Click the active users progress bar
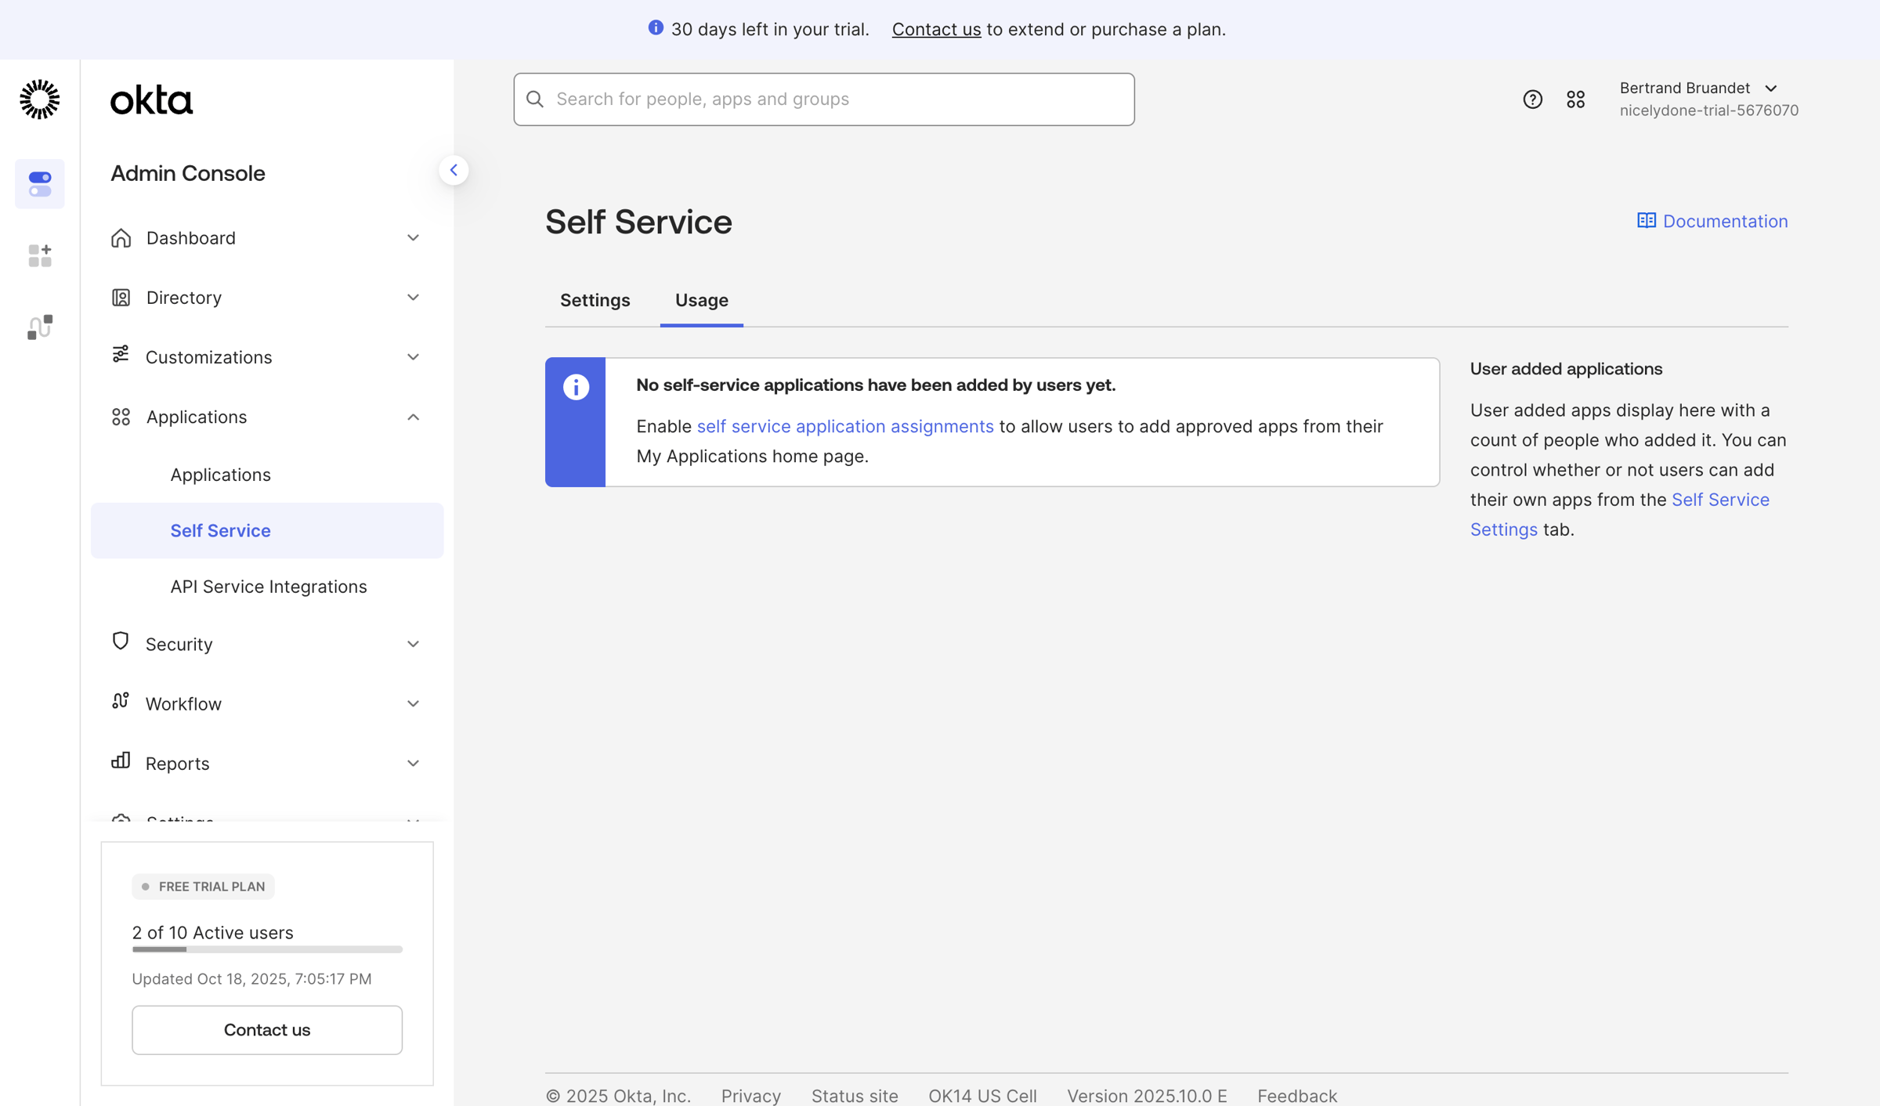The height and width of the screenshot is (1106, 1880). click(267, 949)
